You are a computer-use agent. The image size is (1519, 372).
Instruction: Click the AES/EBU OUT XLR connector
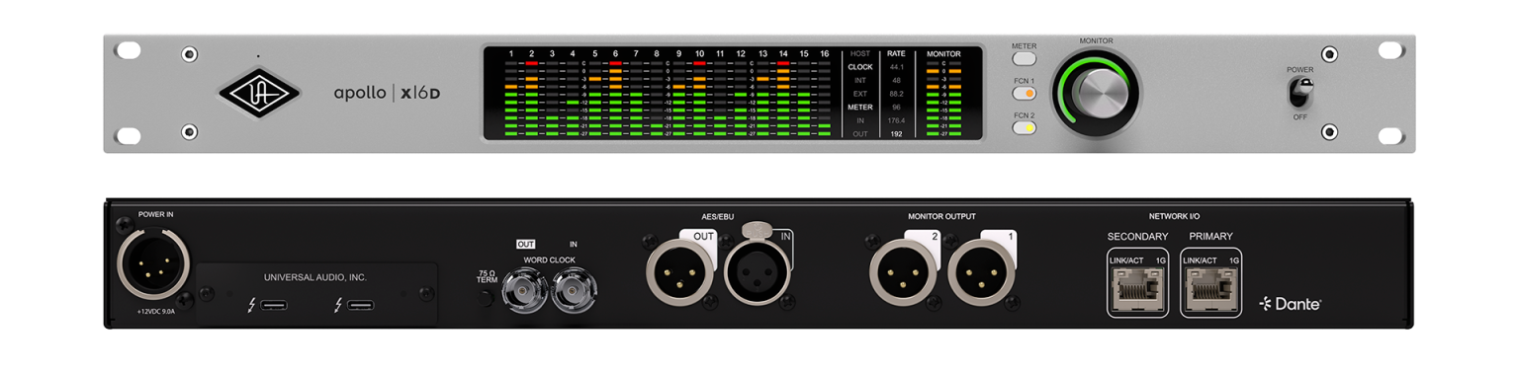coord(680,272)
